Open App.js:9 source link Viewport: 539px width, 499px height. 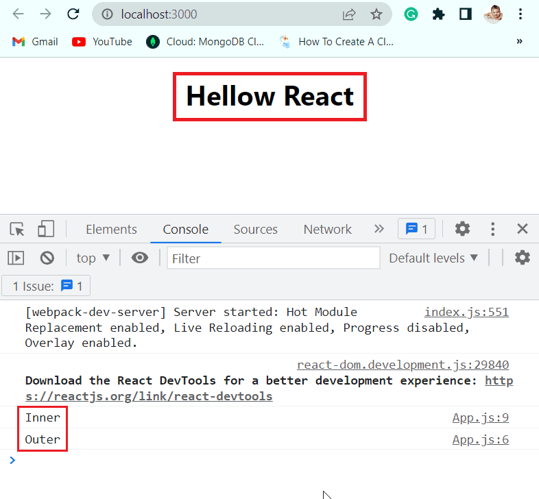pos(481,417)
